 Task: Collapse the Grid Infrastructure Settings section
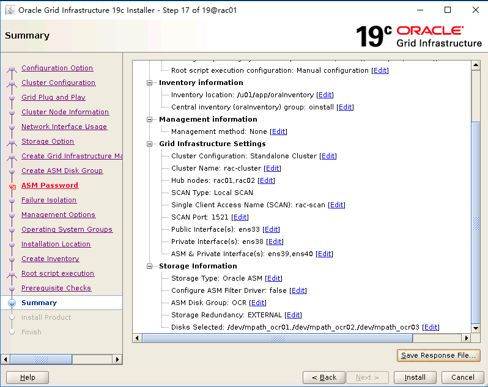[x=150, y=144]
